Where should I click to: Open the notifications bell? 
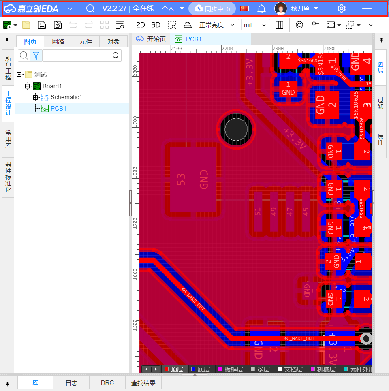(x=261, y=9)
